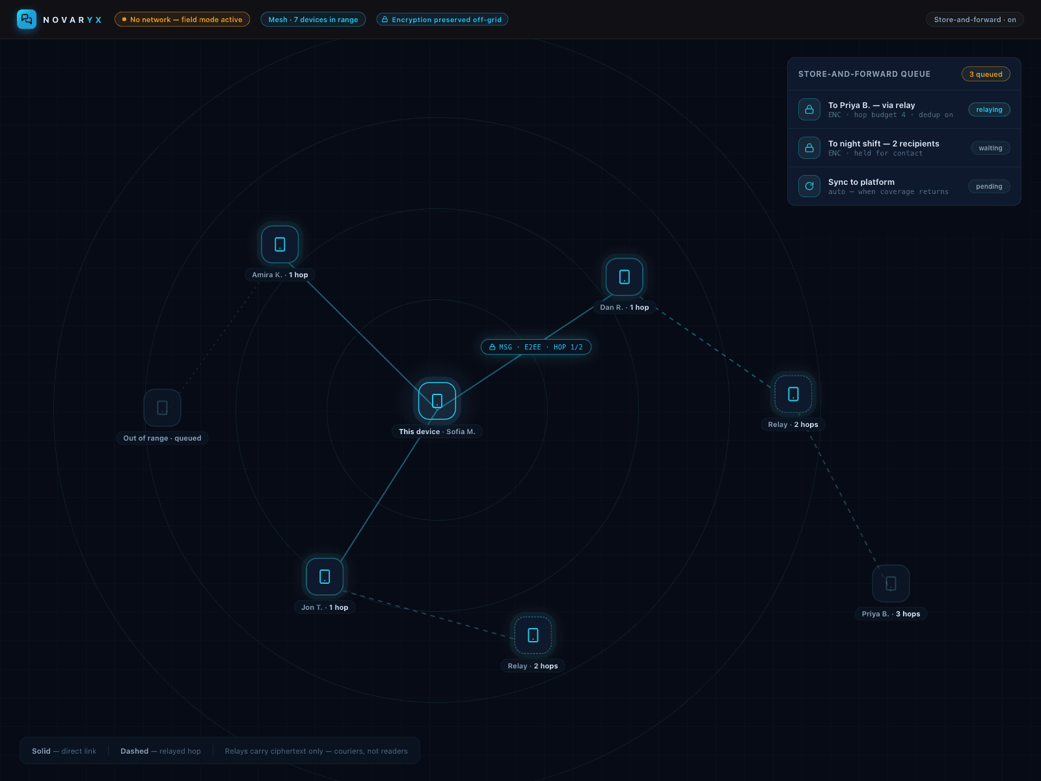Click Relay · 2 hops label below Jon T.
The image size is (1041, 781).
(x=533, y=666)
